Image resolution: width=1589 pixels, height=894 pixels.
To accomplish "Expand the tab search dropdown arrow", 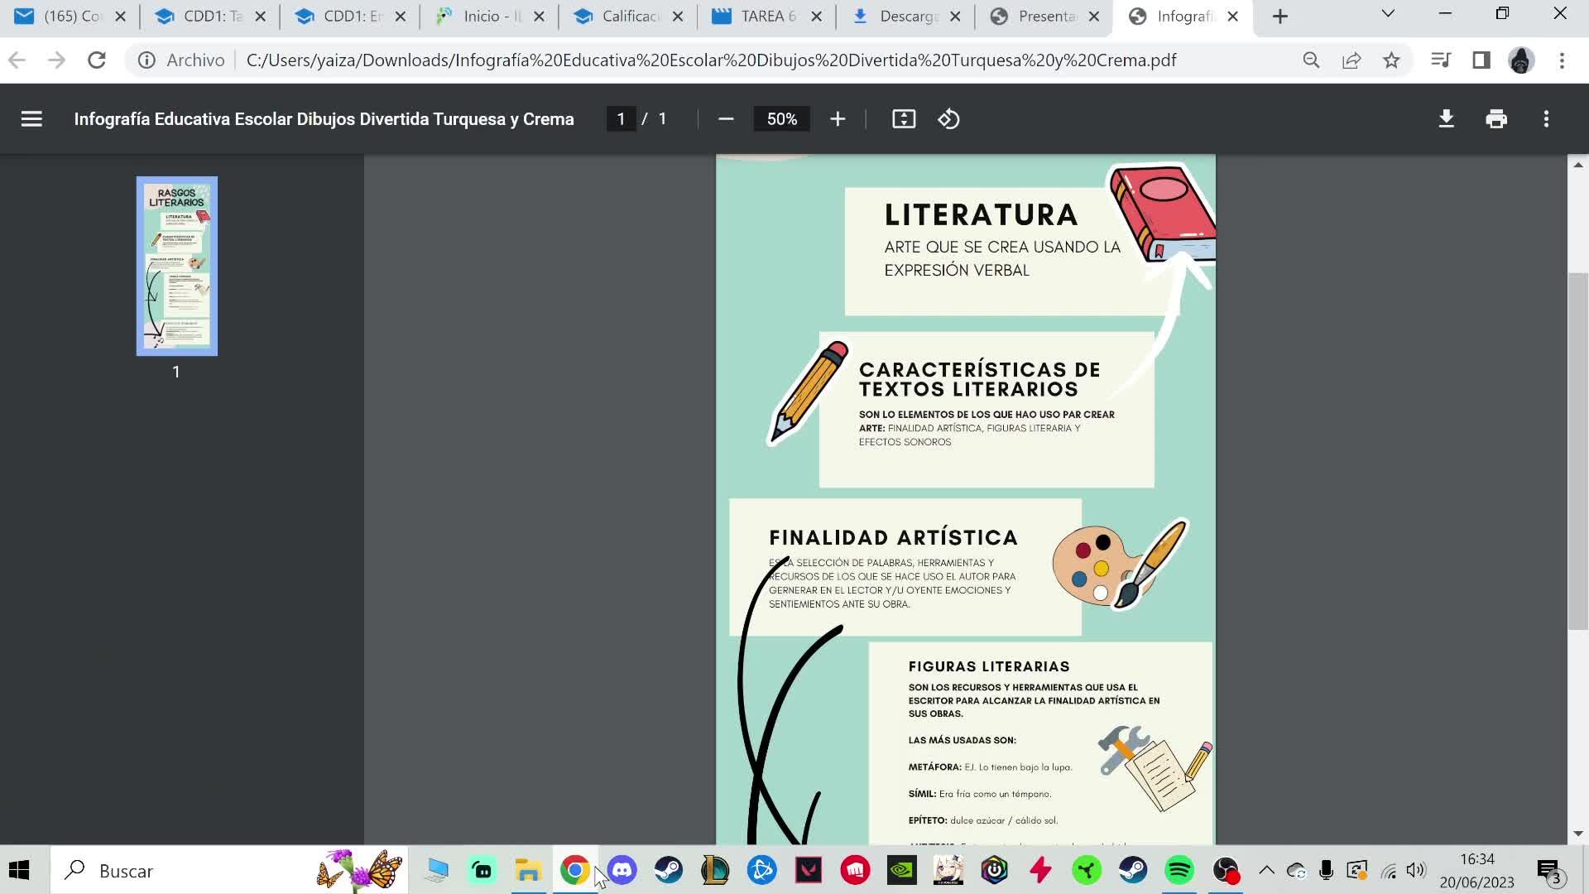I will (x=1388, y=14).
